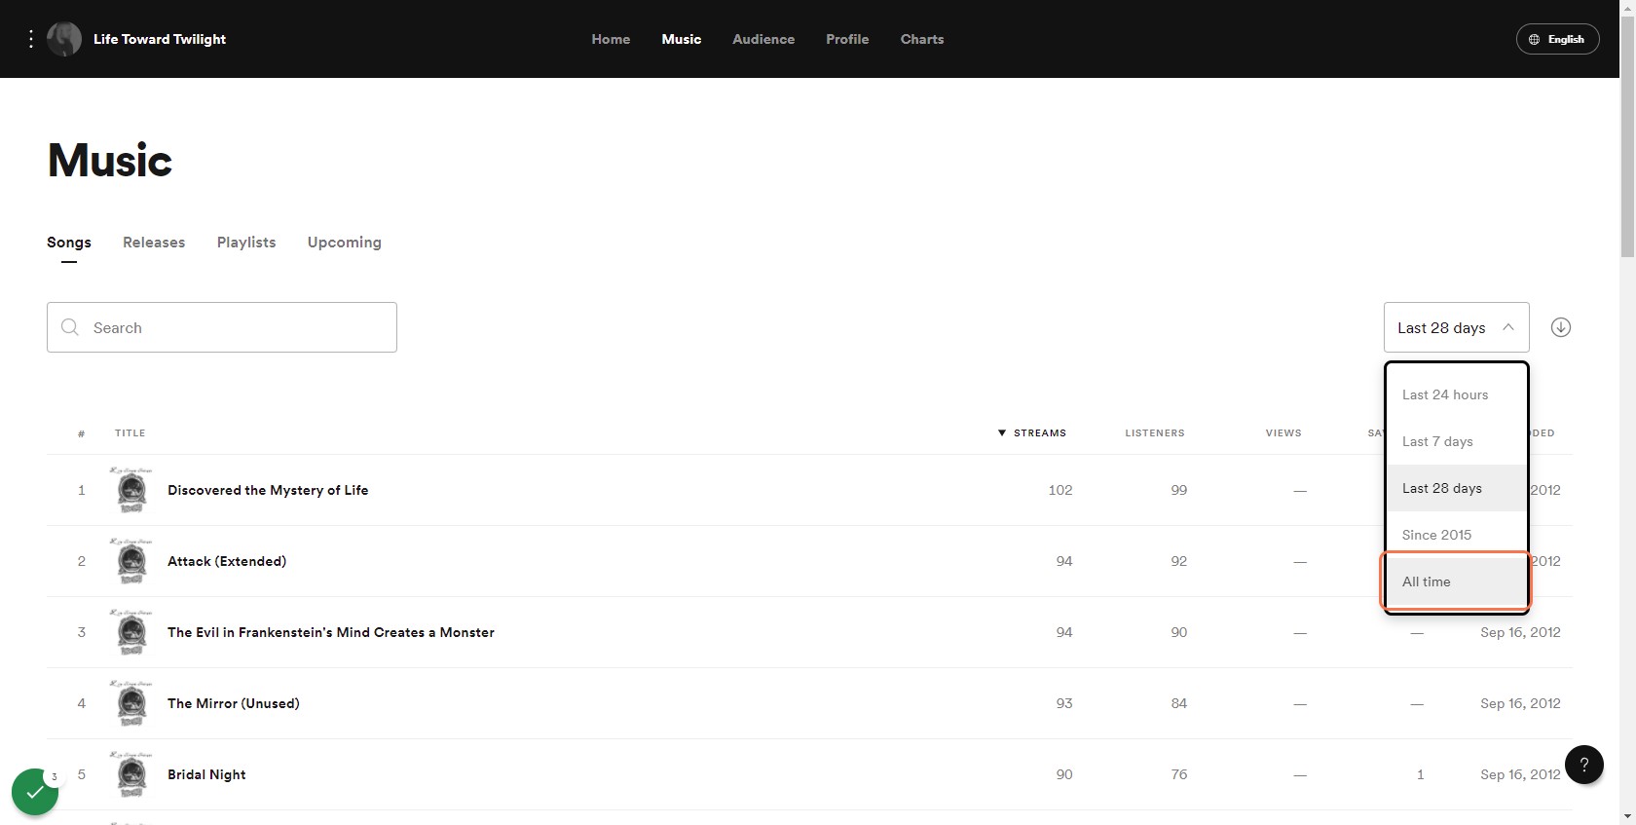Screen dimensions: 1636x825
Task: Open song The Evil in Frankenstein's Mind Creates a Monster
Action: pyautogui.click(x=331, y=632)
